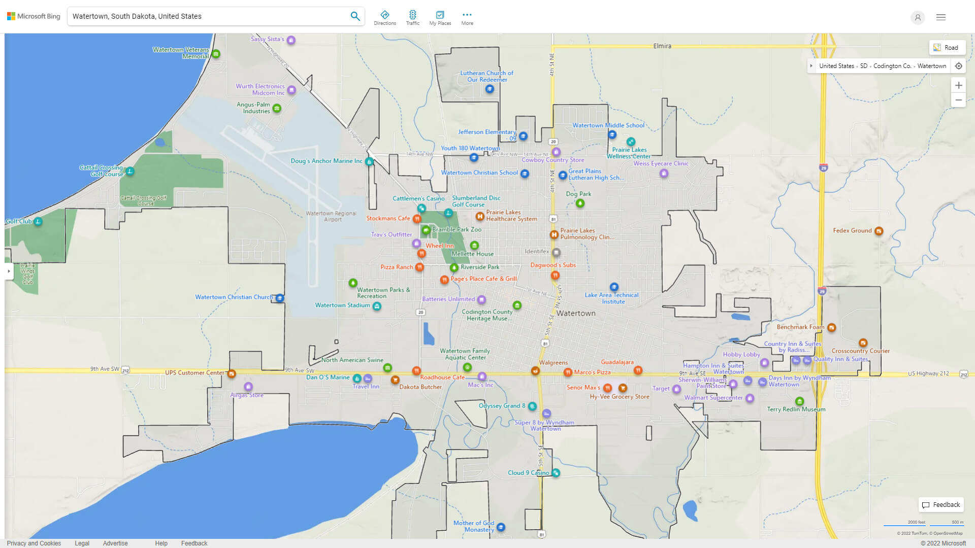Zoom in using the plus control
The image size is (975, 548).
tap(959, 85)
